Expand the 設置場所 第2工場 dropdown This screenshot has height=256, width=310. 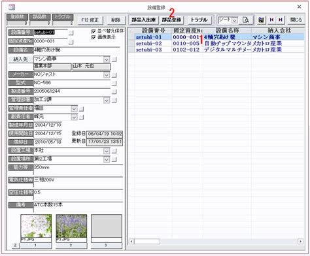tap(107, 159)
